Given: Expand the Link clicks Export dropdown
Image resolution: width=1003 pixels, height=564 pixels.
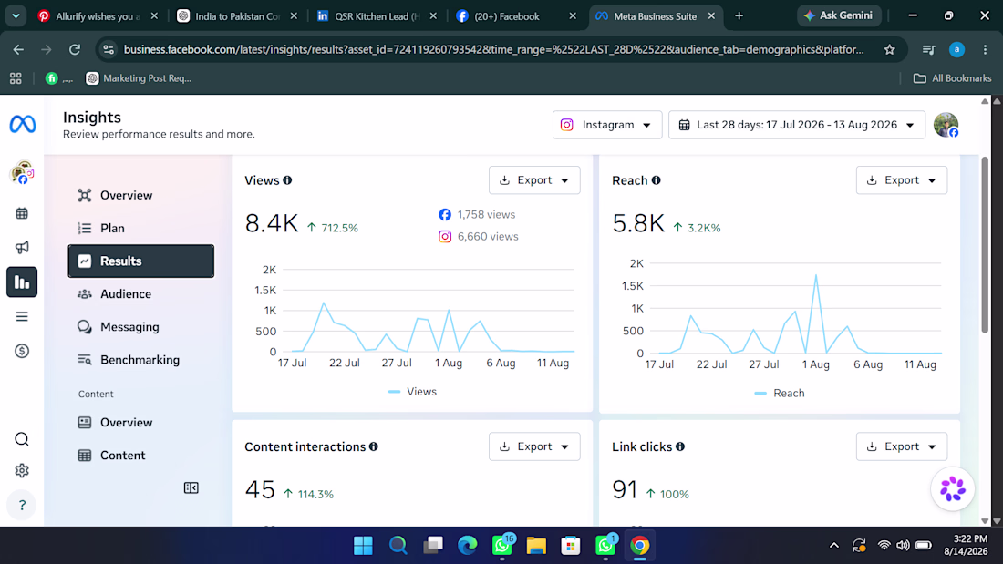Looking at the screenshot, I should pos(901,446).
